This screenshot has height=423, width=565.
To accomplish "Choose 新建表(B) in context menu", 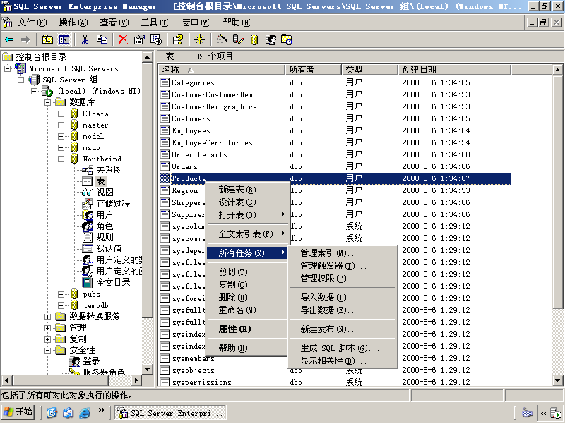I will click(x=248, y=190).
